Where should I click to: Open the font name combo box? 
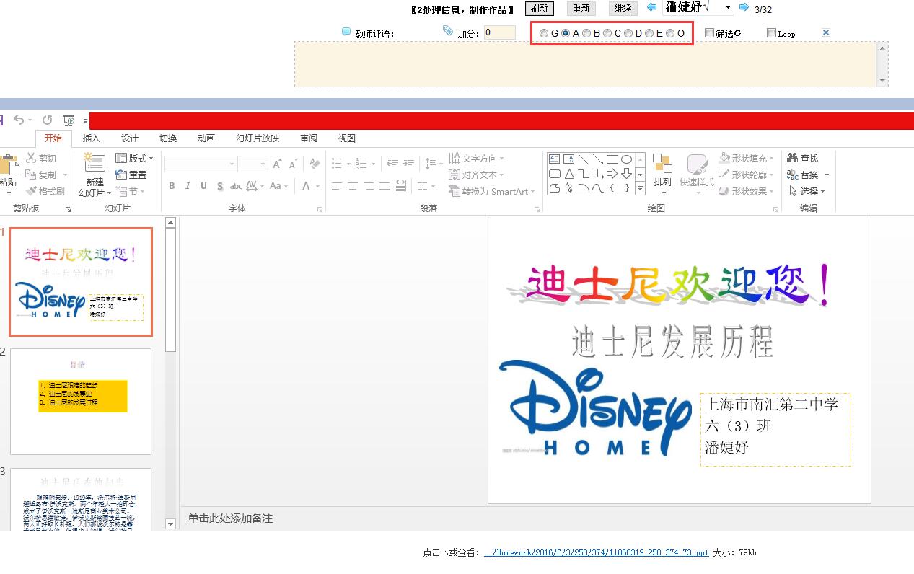[201, 164]
